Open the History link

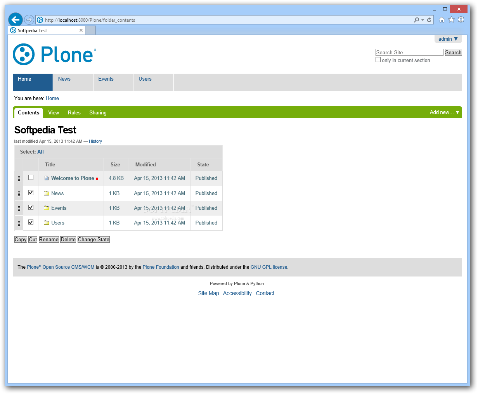[x=95, y=141]
